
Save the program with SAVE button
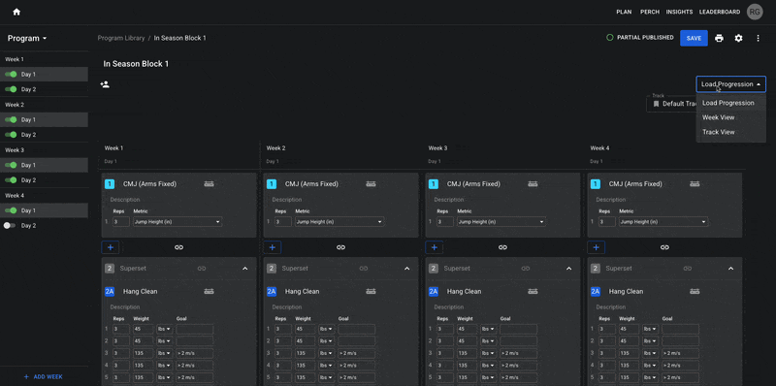click(x=694, y=38)
